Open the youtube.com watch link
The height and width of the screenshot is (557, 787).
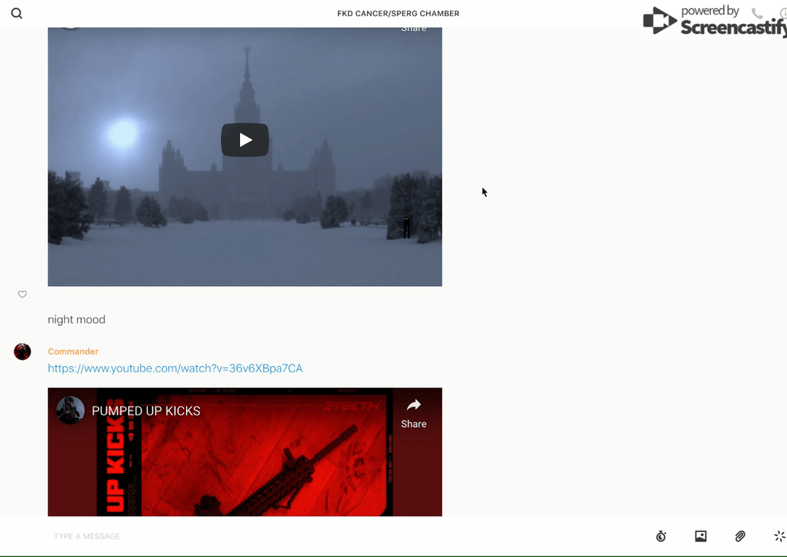click(x=175, y=368)
